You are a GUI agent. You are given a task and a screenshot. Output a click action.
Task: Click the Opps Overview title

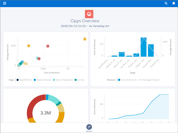(85, 21)
